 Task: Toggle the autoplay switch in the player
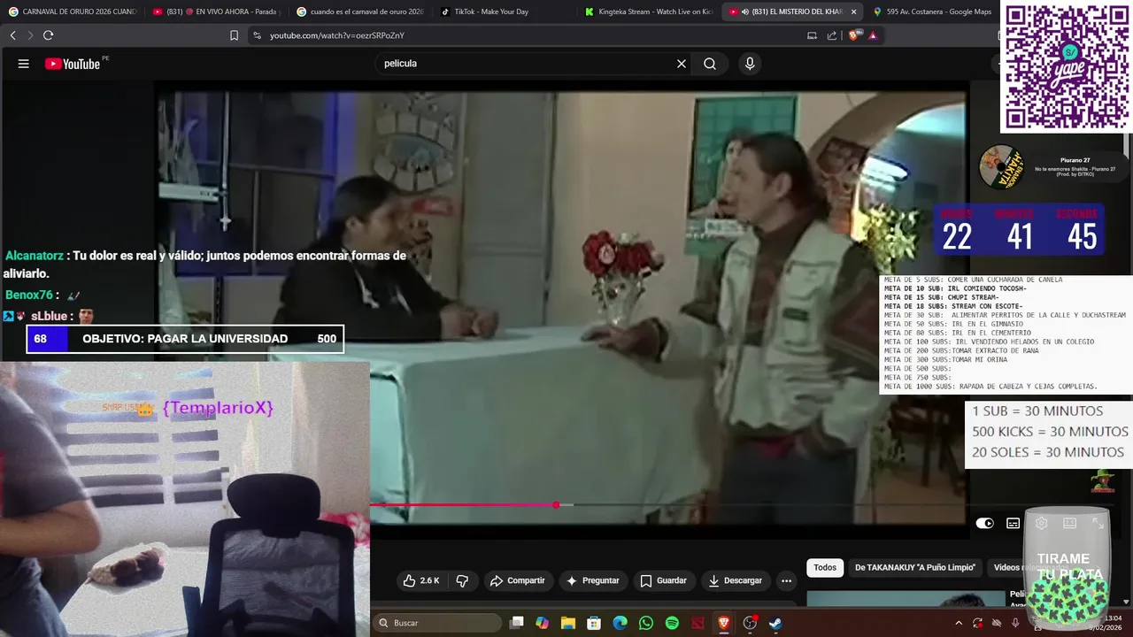tap(984, 523)
